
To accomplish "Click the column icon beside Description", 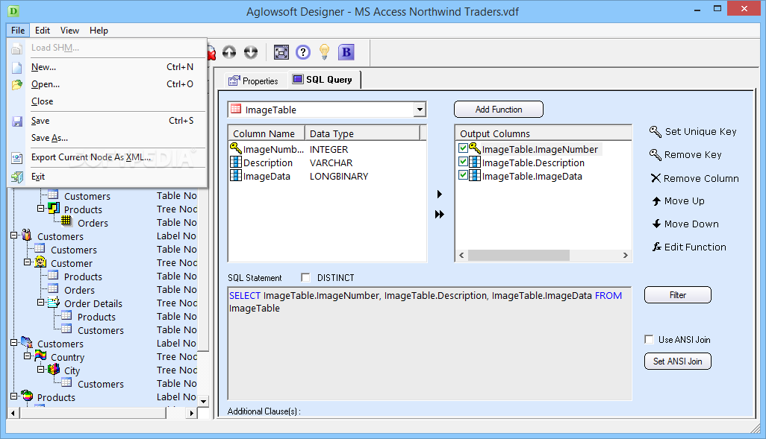I will pos(236,162).
